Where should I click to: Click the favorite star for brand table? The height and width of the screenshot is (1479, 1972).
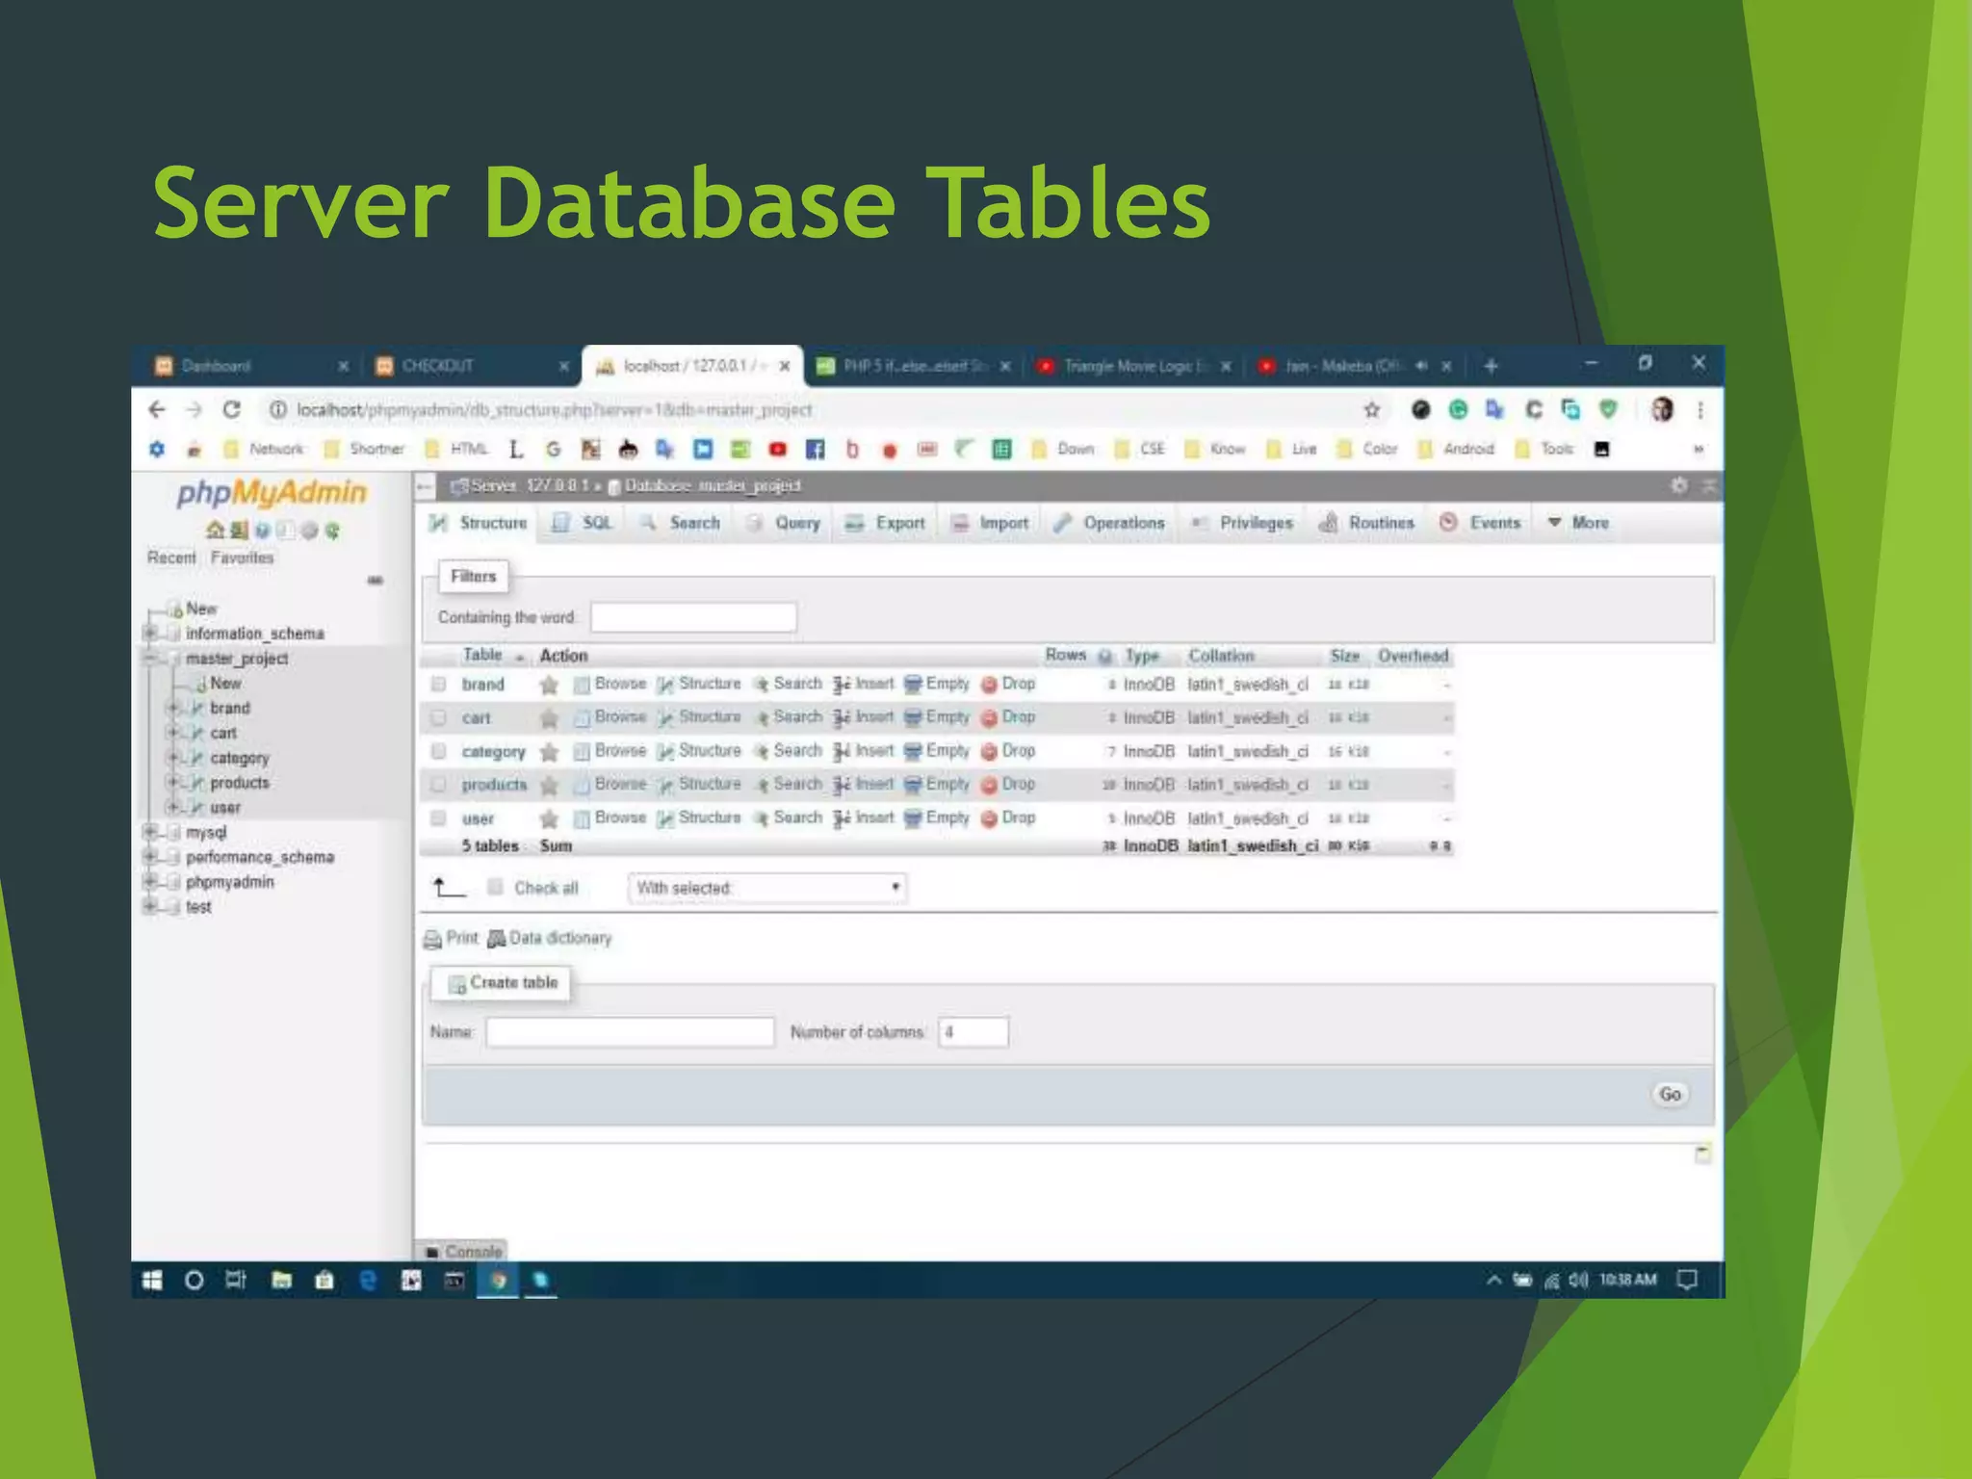point(549,685)
